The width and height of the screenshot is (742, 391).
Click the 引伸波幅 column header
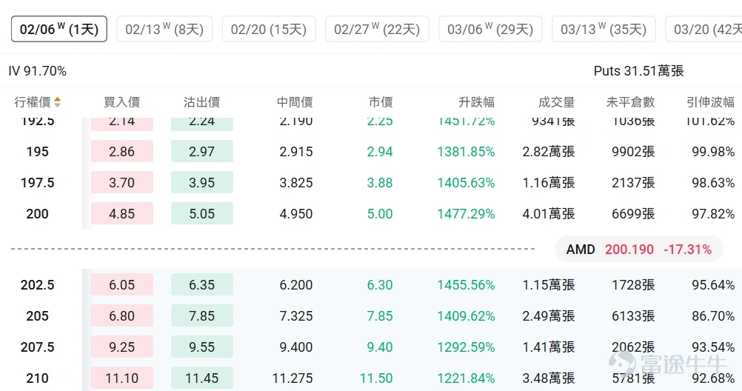711,101
